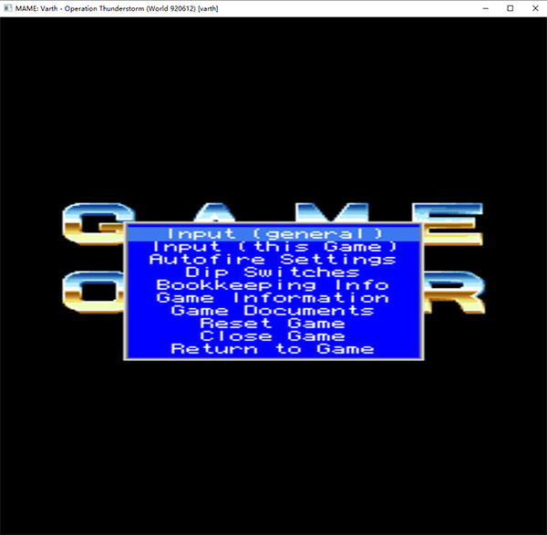
Task: Open Autofire Settings
Action: [273, 260]
